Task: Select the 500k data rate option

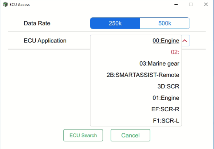Action: click(x=165, y=23)
